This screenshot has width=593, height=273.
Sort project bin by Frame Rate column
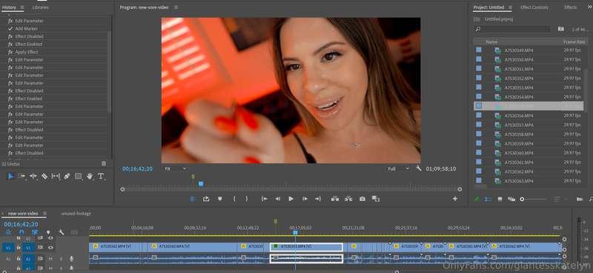click(x=574, y=42)
